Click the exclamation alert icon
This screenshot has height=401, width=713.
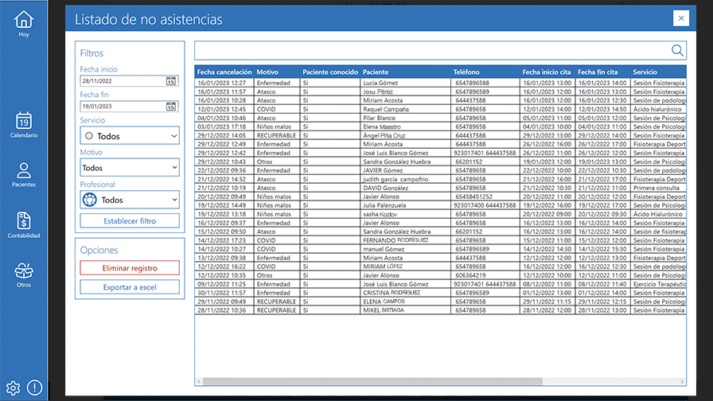click(34, 388)
